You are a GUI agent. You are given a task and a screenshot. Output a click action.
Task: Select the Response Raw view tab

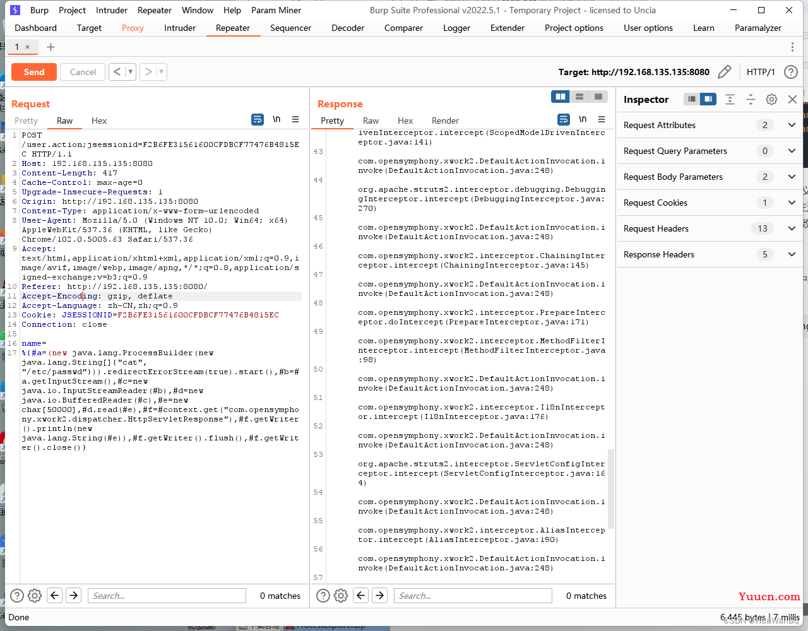371,121
